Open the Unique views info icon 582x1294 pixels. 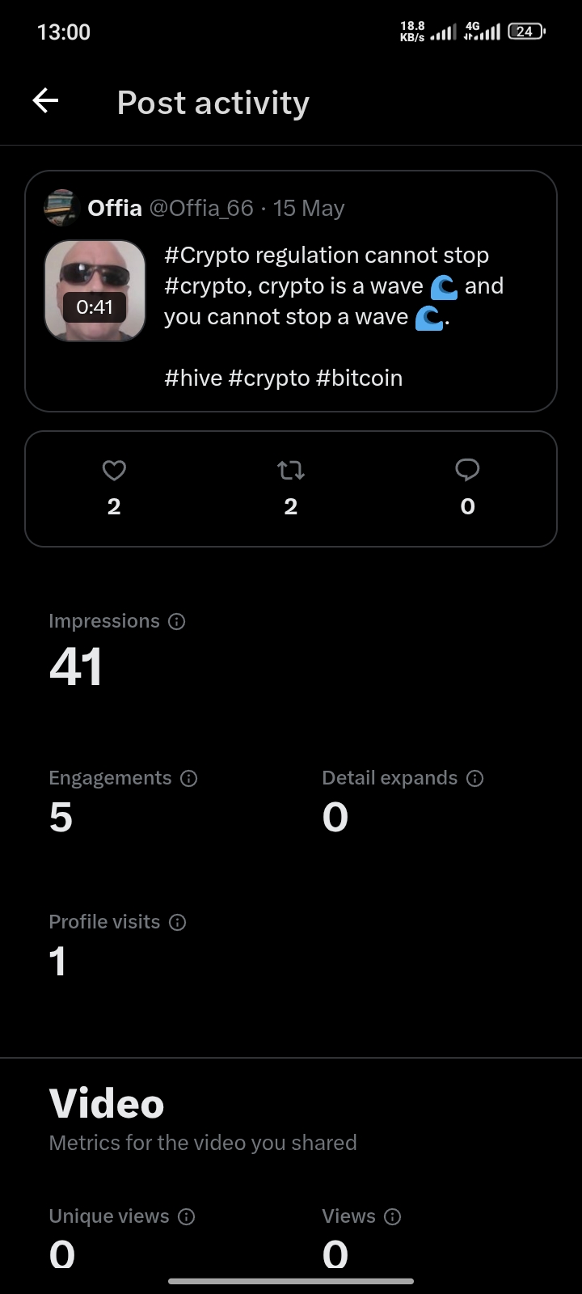pyautogui.click(x=186, y=1216)
